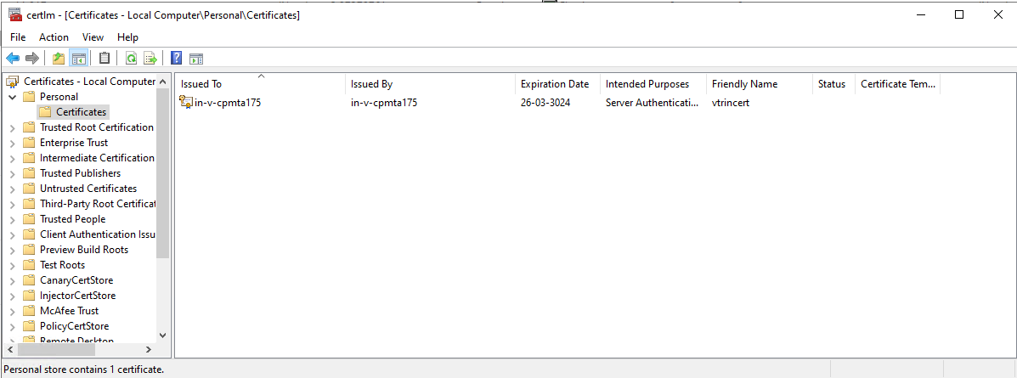Sort by Expiration Date column header
The width and height of the screenshot is (1017, 378).
[558, 84]
